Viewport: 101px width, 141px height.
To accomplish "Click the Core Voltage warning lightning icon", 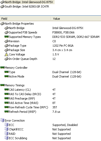I will point(6,54).
